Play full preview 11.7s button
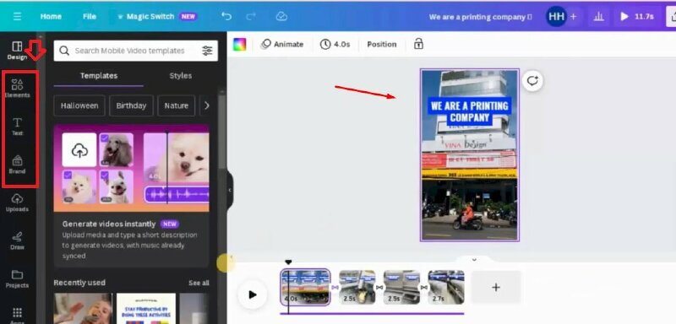 (637, 16)
